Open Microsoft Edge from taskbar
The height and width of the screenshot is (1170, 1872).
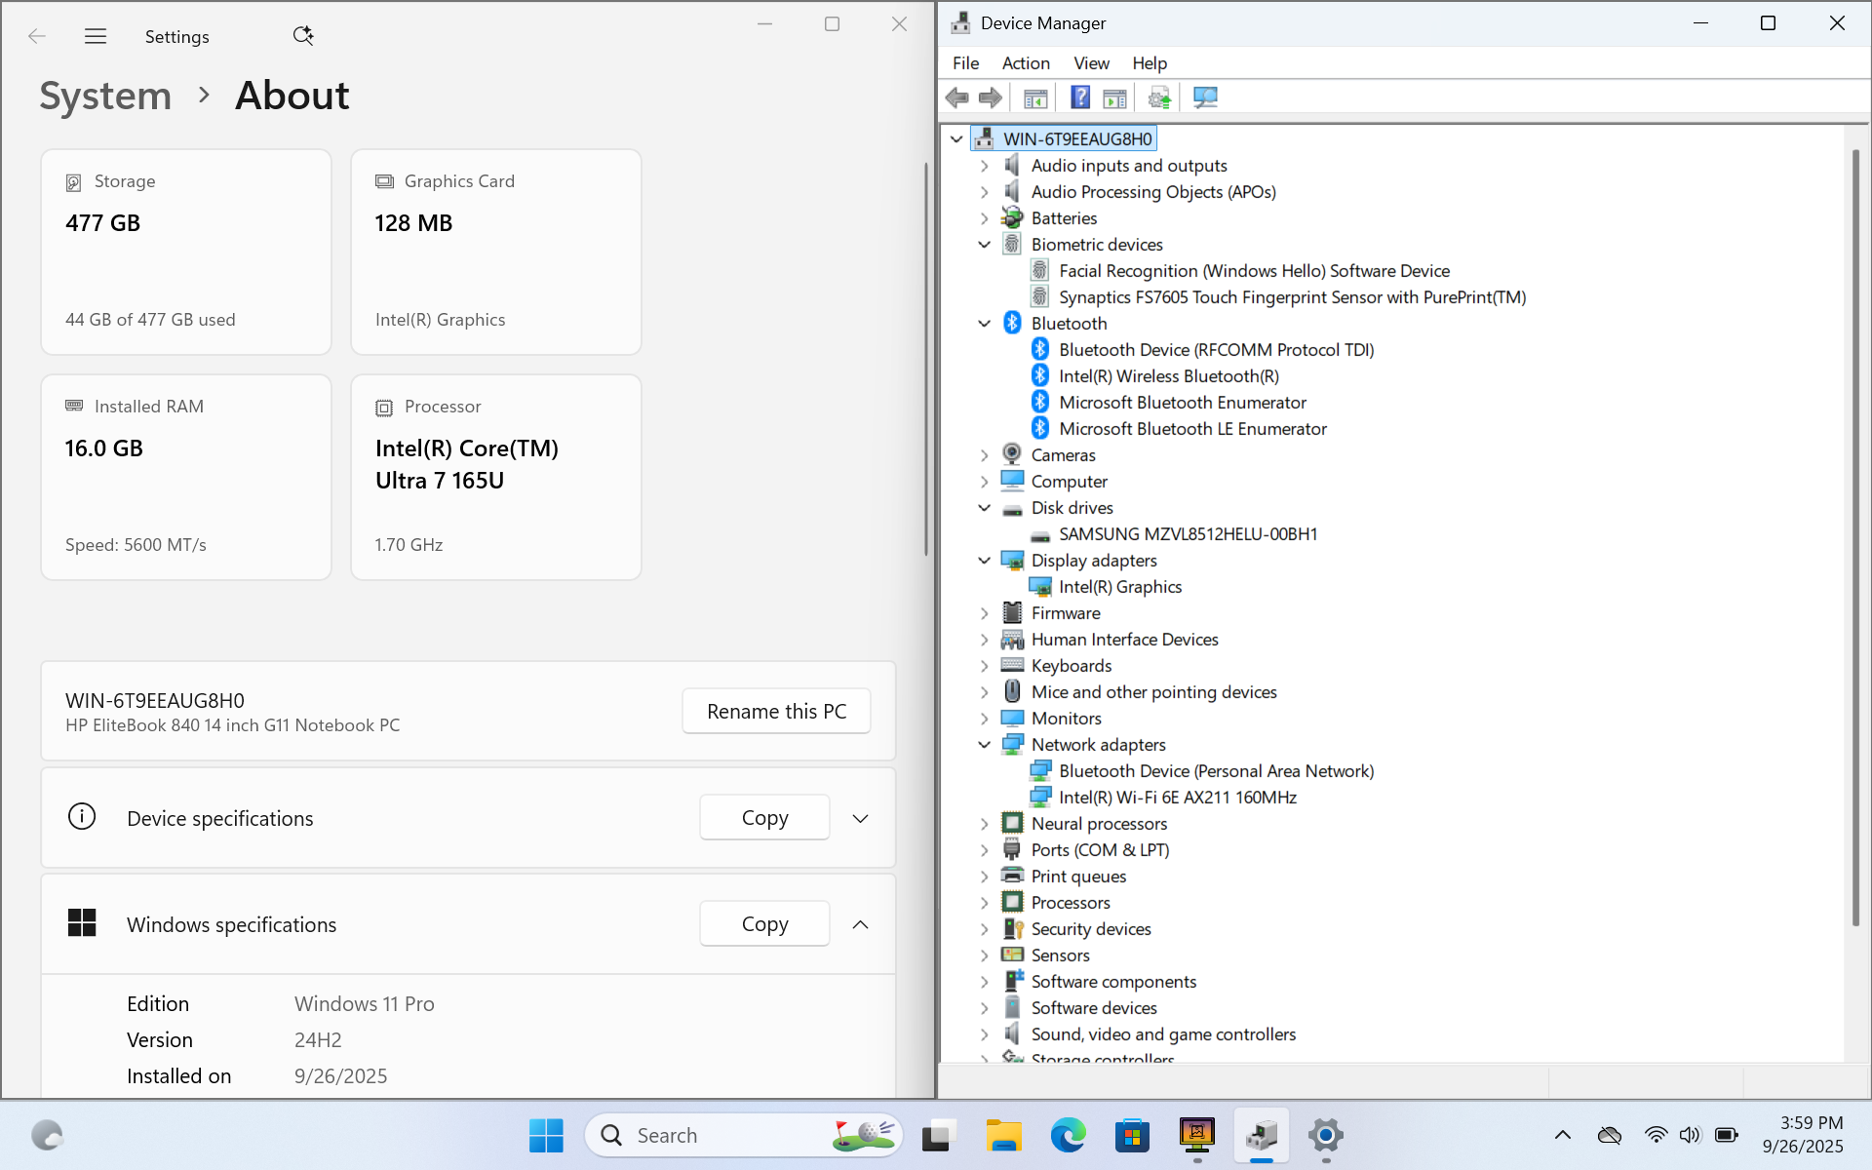point(1068,1135)
